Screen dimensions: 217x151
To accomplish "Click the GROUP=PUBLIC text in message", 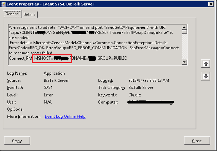I will [x=112, y=58].
